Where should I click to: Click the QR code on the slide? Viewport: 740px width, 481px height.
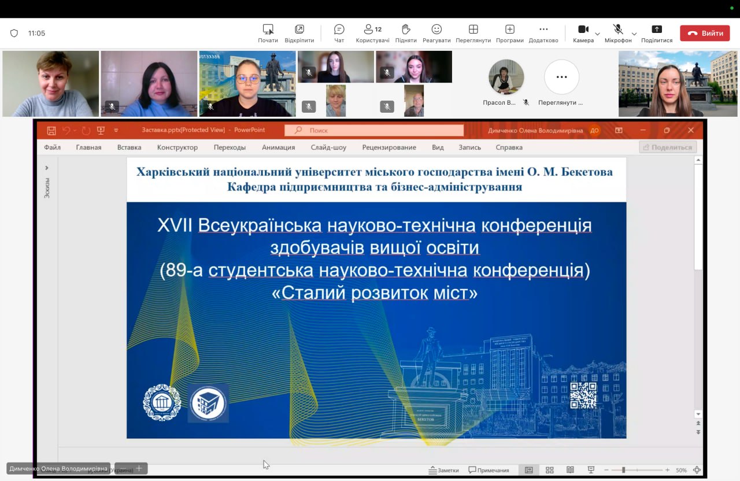(x=583, y=395)
